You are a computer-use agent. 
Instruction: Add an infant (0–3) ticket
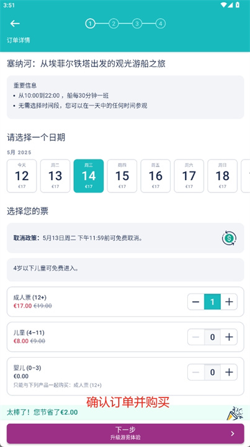tap(229, 372)
